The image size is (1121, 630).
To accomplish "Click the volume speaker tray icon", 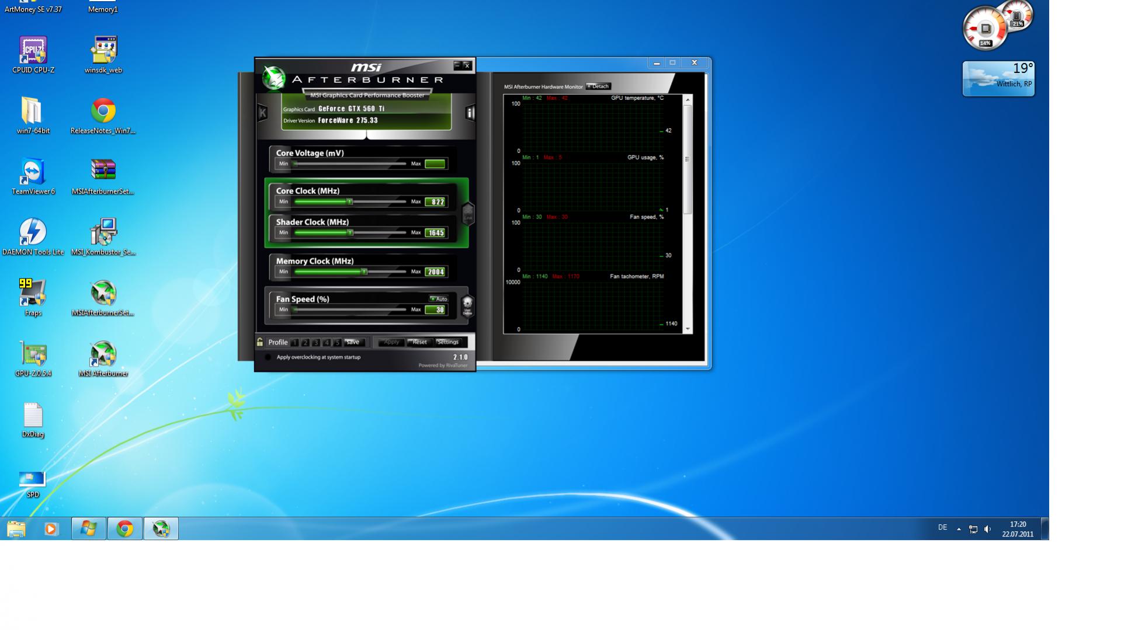I will click(x=987, y=529).
